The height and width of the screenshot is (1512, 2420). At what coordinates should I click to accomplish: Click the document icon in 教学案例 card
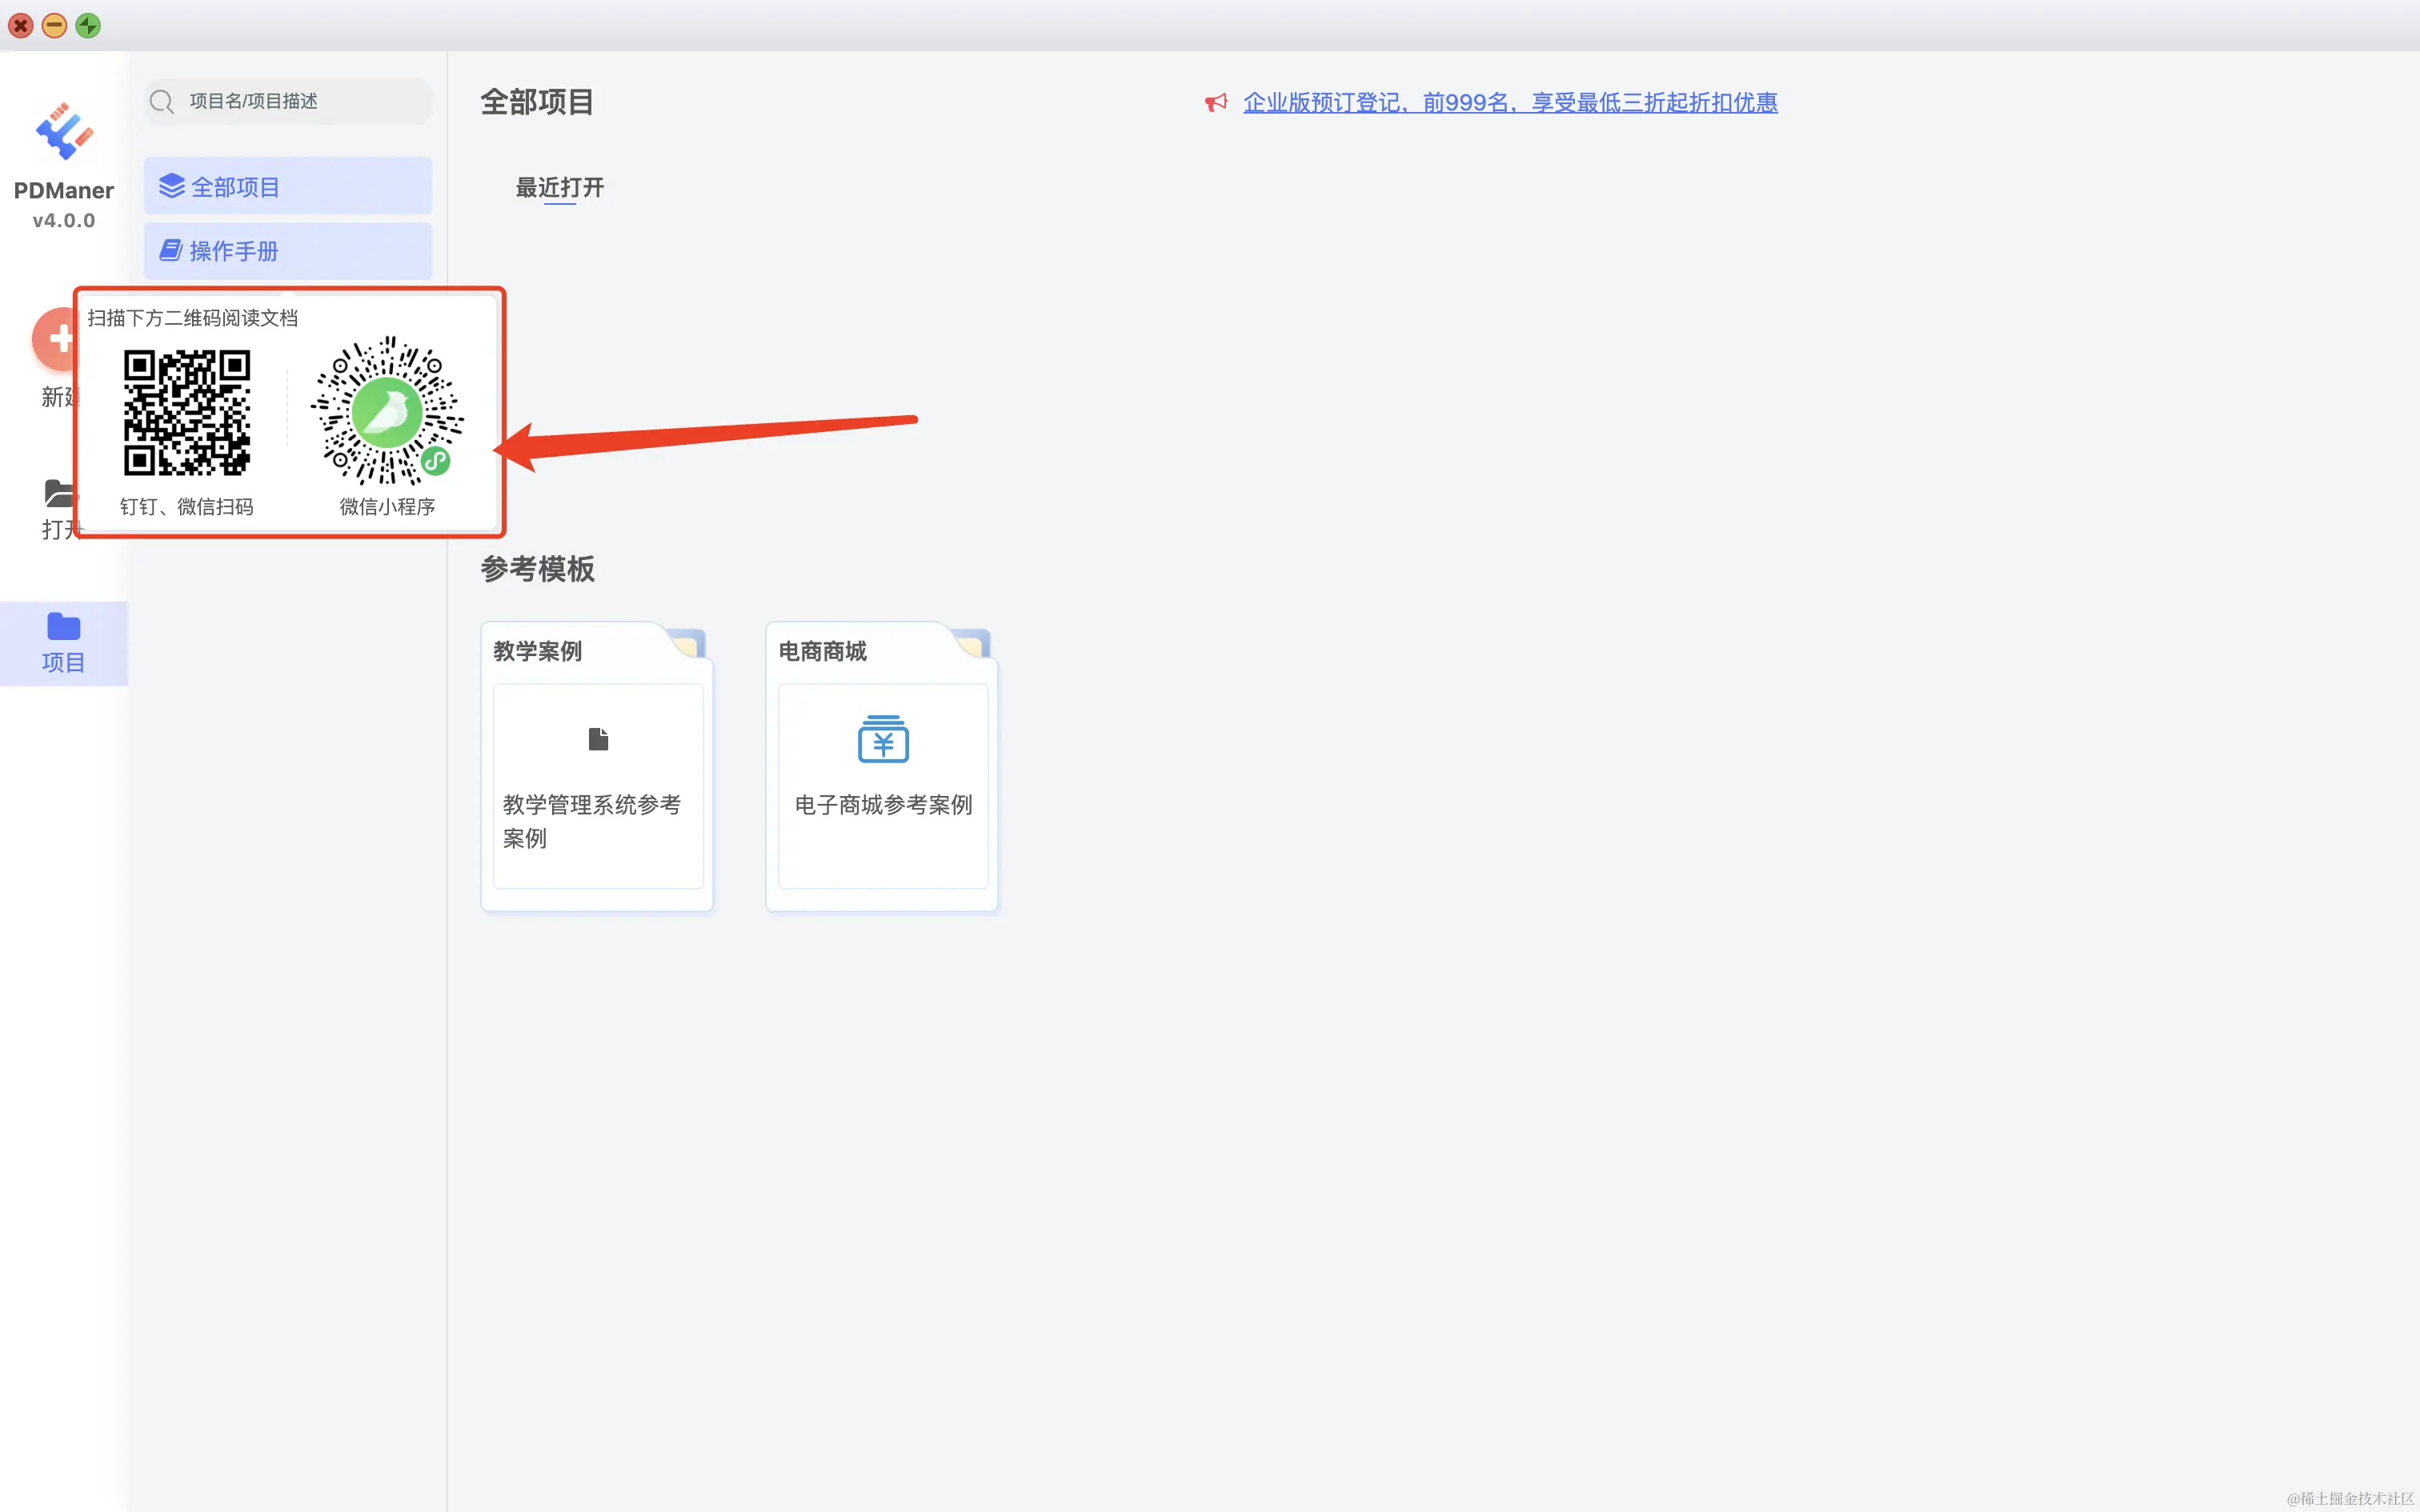point(598,739)
